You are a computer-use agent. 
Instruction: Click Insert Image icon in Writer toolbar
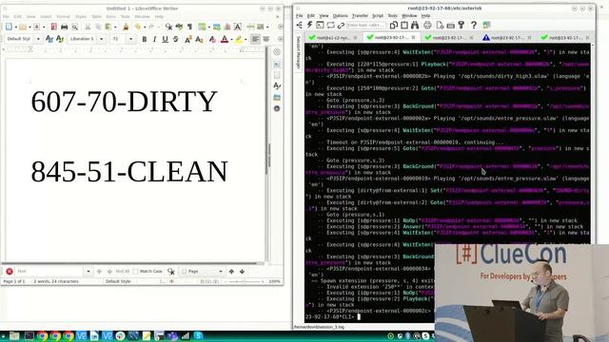tap(217, 27)
